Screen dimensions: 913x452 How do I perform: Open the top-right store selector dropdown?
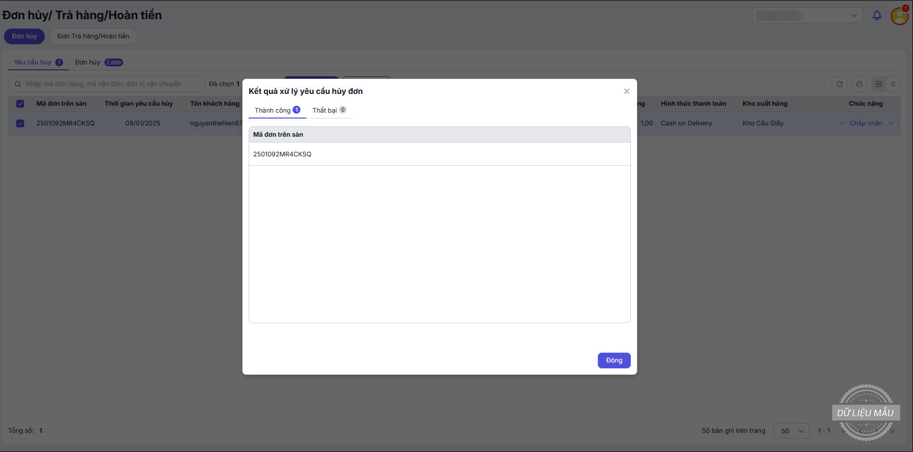(808, 15)
